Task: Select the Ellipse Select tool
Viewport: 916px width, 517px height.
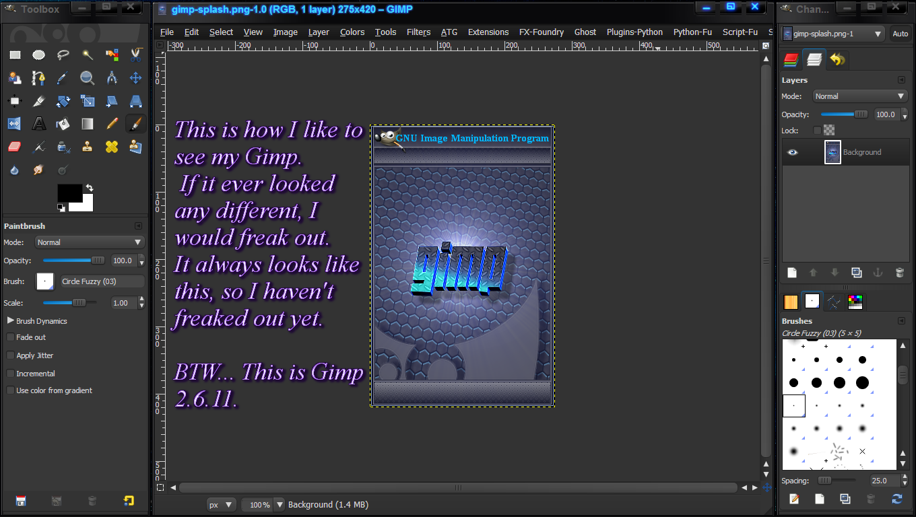Action: pyautogui.click(x=39, y=55)
